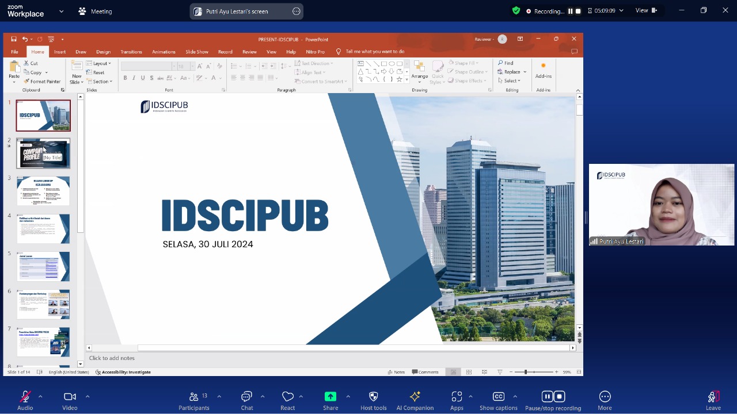The height and width of the screenshot is (414, 737).
Task: Open Putri Ayu Lestari's screen options
Action: (297, 11)
